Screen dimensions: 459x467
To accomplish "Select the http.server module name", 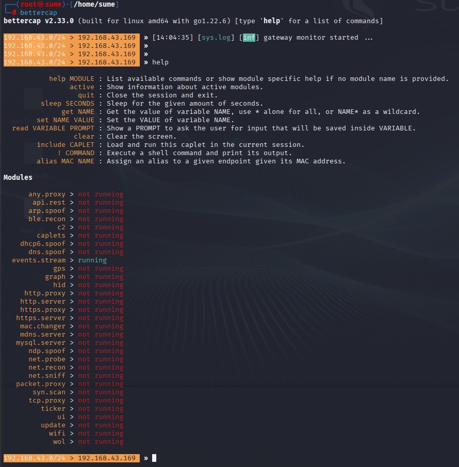I will coord(43,302).
